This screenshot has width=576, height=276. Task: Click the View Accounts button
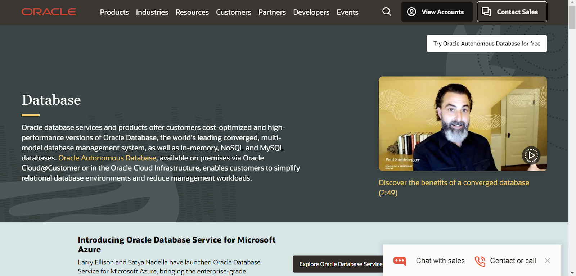[x=437, y=12]
